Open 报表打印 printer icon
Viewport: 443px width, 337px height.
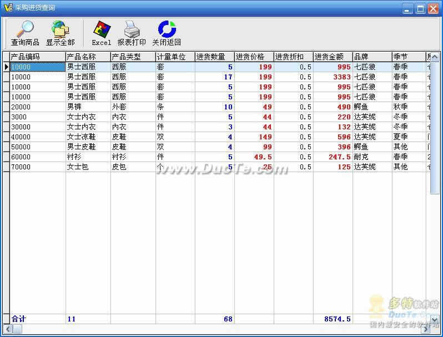[132, 29]
